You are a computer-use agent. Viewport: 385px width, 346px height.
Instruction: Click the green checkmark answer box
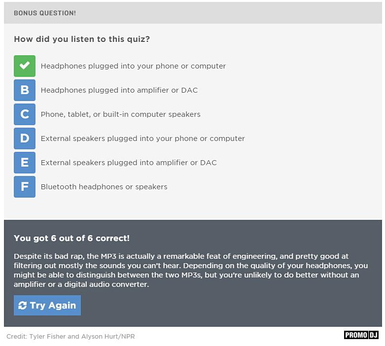(25, 66)
